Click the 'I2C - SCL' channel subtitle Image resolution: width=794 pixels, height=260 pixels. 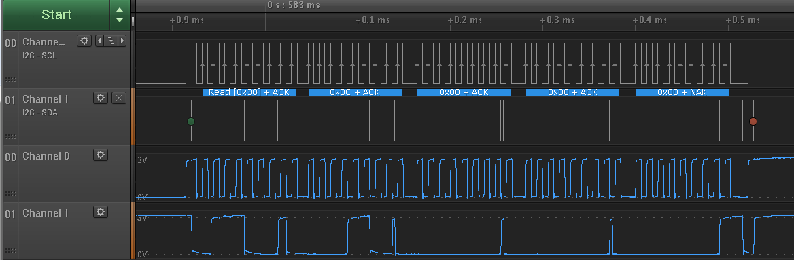[x=39, y=56]
